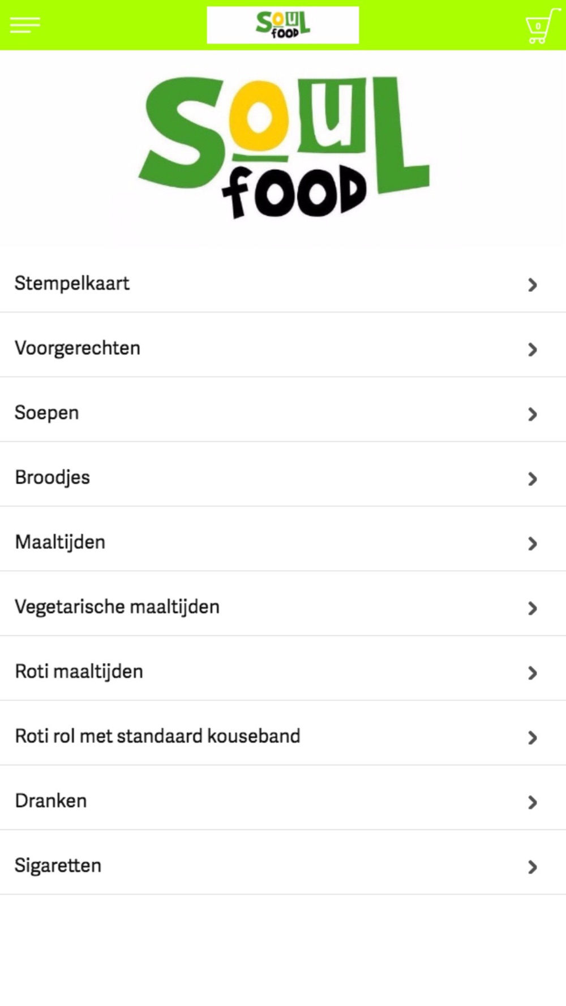Expand the Voorgerechten chevron arrow

pyautogui.click(x=532, y=350)
